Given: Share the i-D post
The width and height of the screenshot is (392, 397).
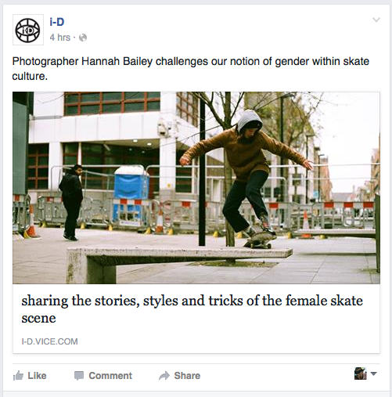Looking at the screenshot, I should 179,376.
